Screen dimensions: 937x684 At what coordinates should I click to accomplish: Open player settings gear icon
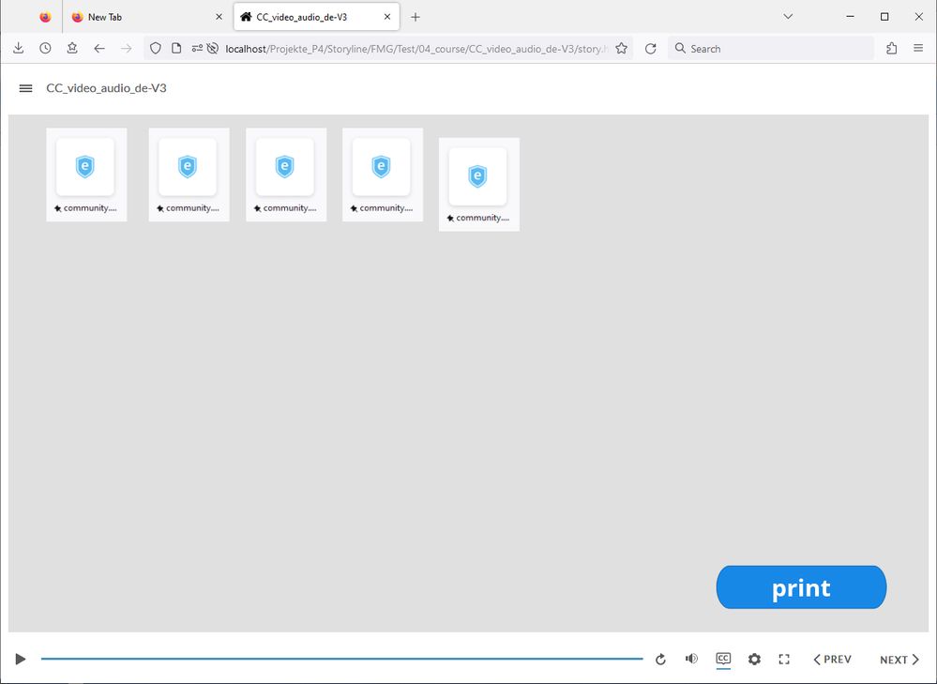[754, 659]
